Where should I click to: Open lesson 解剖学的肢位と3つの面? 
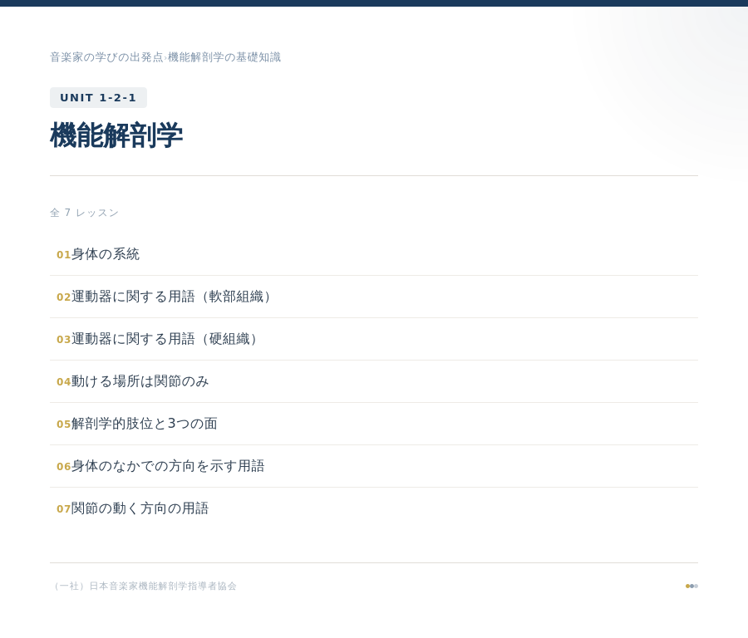[x=144, y=424]
